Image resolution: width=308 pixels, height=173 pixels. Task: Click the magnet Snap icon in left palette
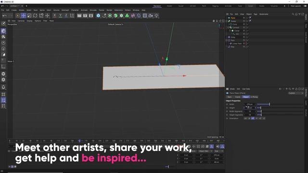click(3, 87)
